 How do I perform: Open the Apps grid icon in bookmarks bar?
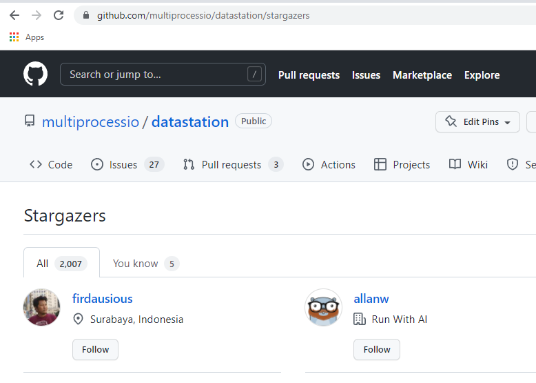(x=14, y=37)
